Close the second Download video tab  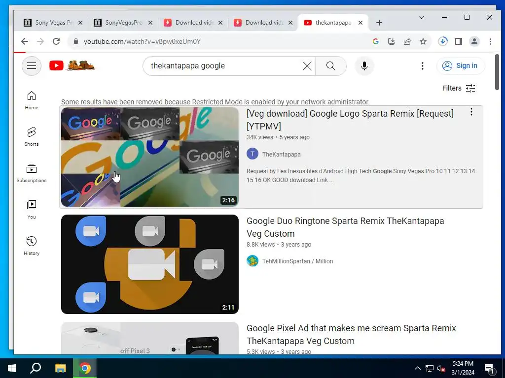(x=290, y=23)
